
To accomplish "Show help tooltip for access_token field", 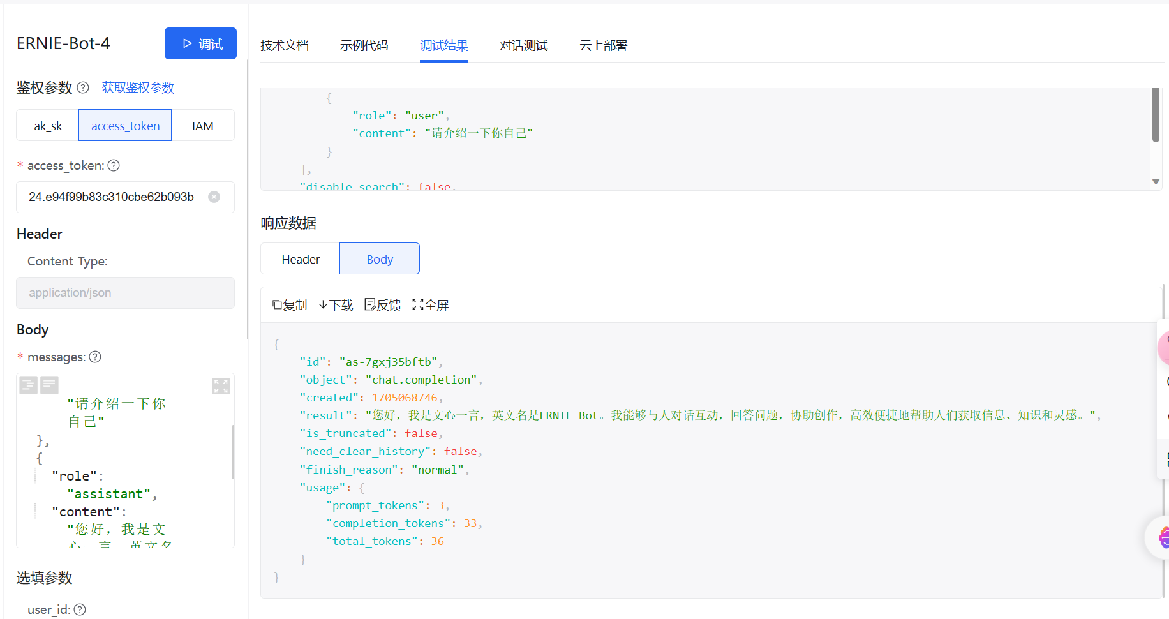I will pos(114,165).
